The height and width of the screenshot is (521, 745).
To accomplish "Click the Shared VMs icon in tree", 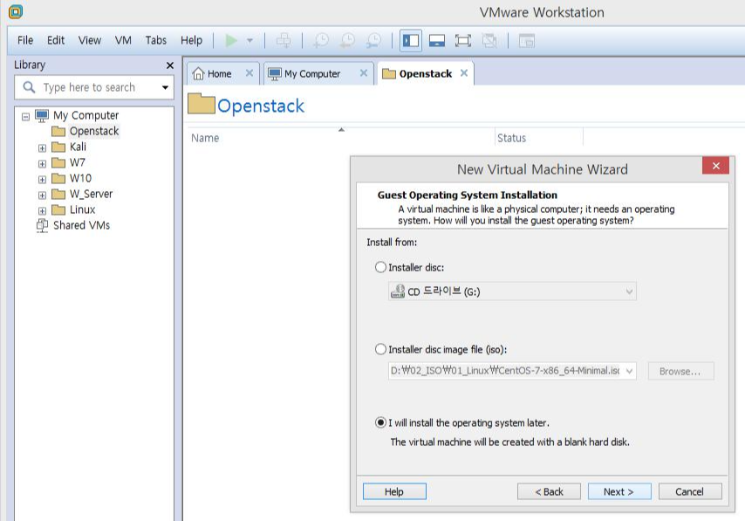I will 42,225.
